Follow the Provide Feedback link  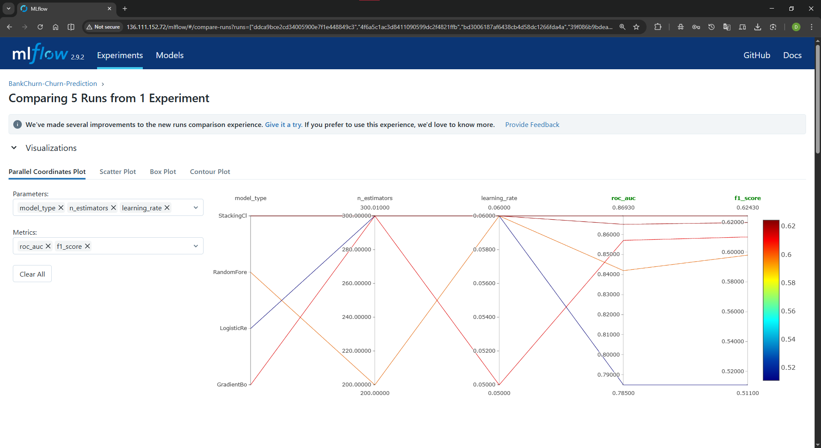click(x=532, y=124)
